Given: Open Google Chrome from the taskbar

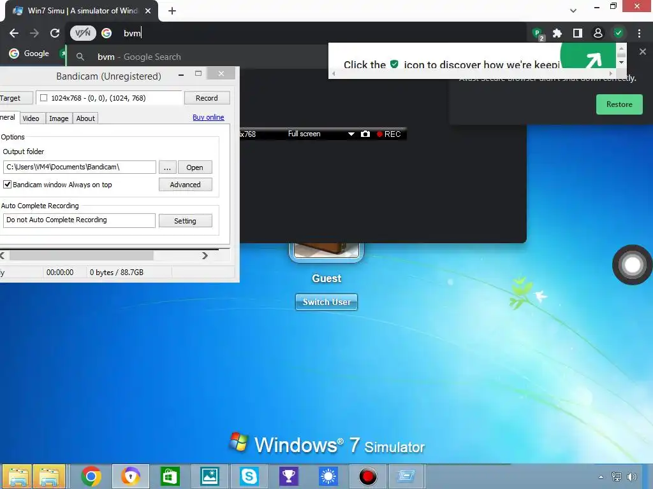Looking at the screenshot, I should [x=91, y=476].
